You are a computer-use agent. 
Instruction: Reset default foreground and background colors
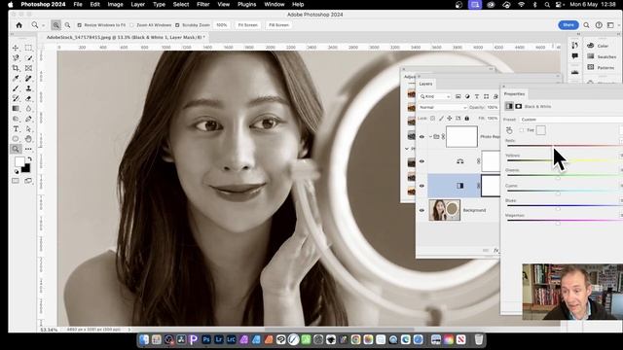click(x=17, y=172)
